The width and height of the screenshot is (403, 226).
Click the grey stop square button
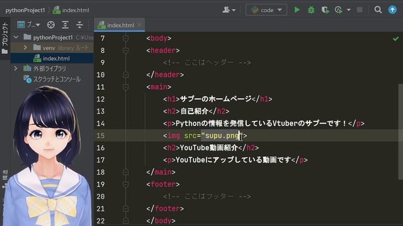click(x=360, y=10)
